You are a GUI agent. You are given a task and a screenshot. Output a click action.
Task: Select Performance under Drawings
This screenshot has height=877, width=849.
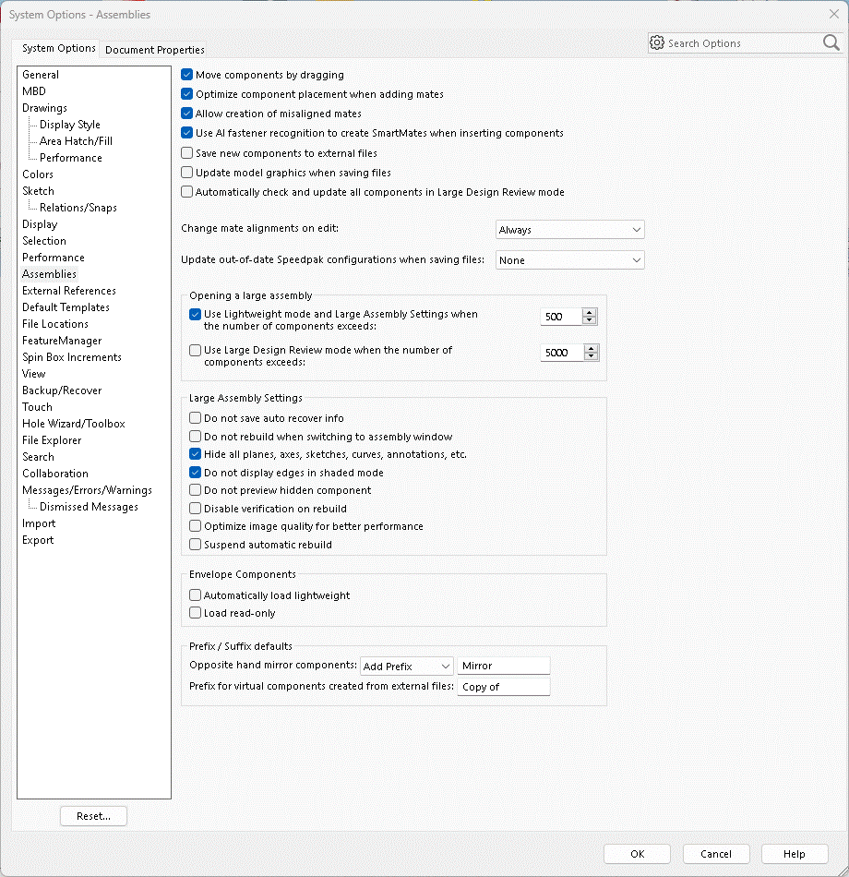[71, 158]
